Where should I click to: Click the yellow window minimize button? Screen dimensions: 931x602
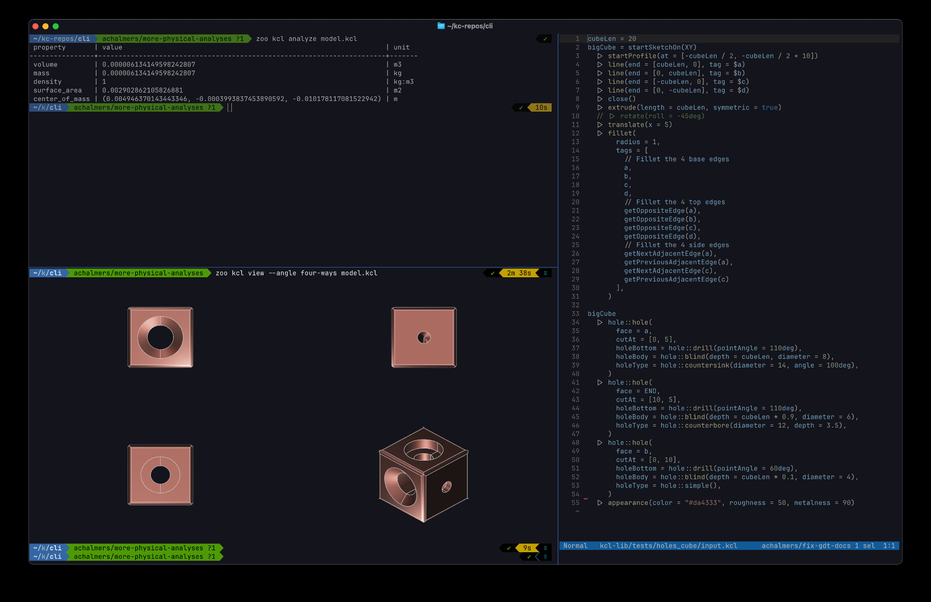[x=46, y=27]
